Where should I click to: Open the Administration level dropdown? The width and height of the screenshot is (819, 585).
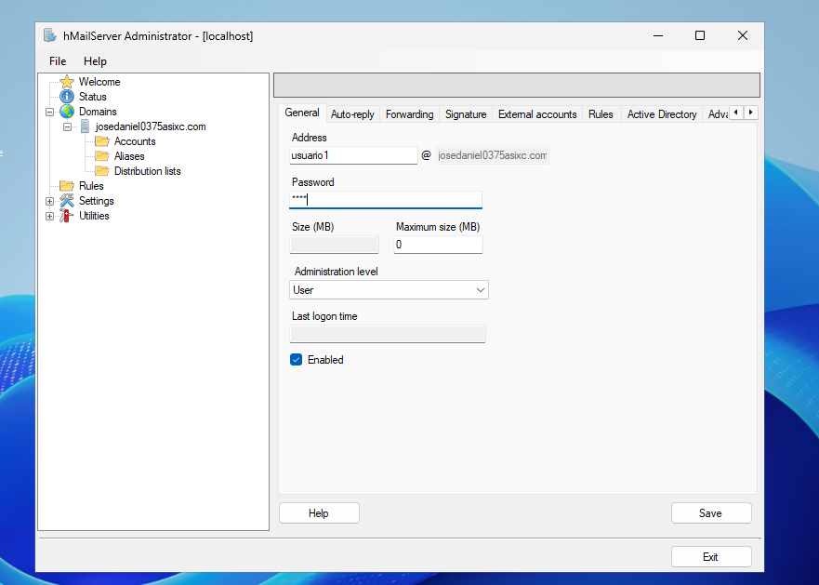(x=389, y=290)
